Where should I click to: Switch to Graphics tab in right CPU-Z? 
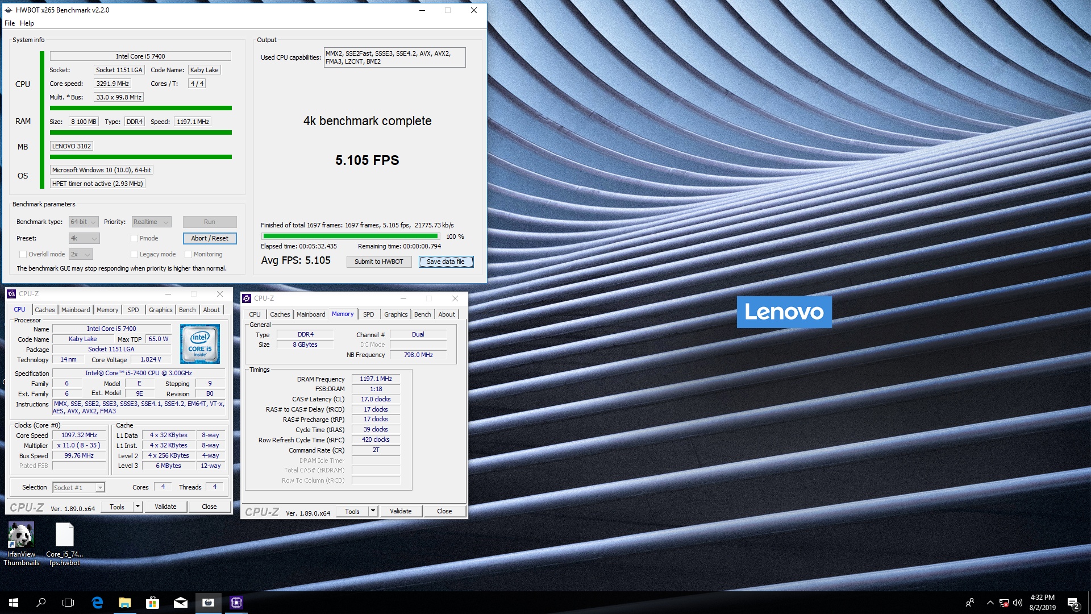pyautogui.click(x=396, y=314)
